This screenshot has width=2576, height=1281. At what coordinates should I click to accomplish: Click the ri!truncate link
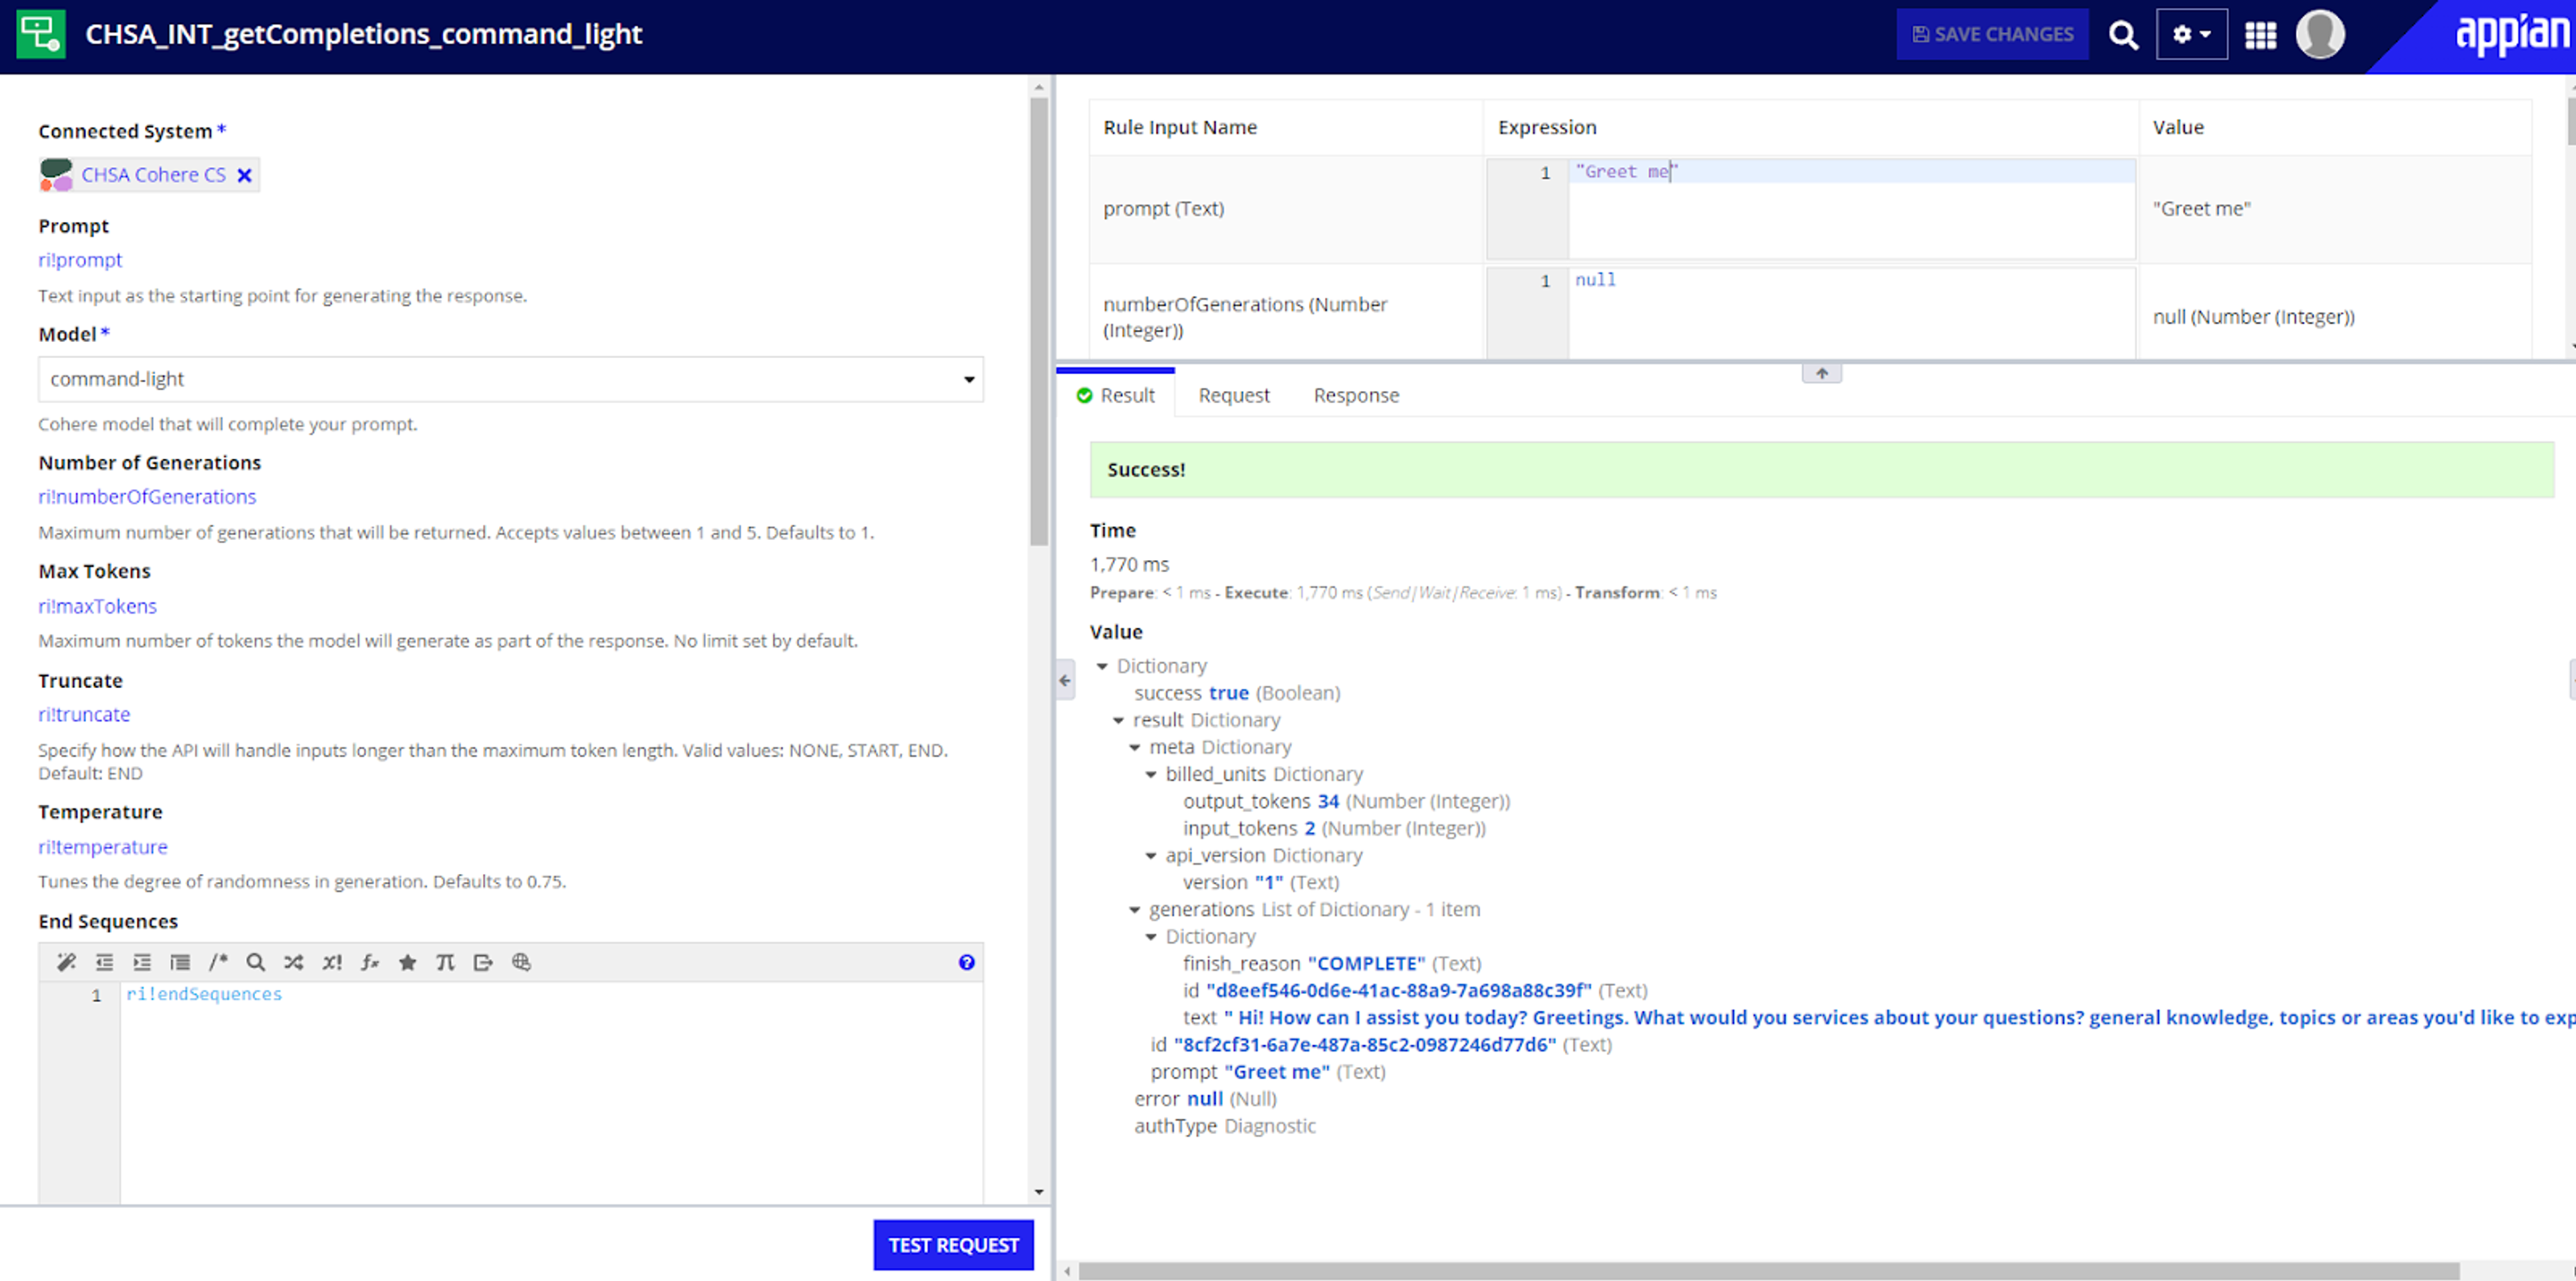pyautogui.click(x=84, y=714)
